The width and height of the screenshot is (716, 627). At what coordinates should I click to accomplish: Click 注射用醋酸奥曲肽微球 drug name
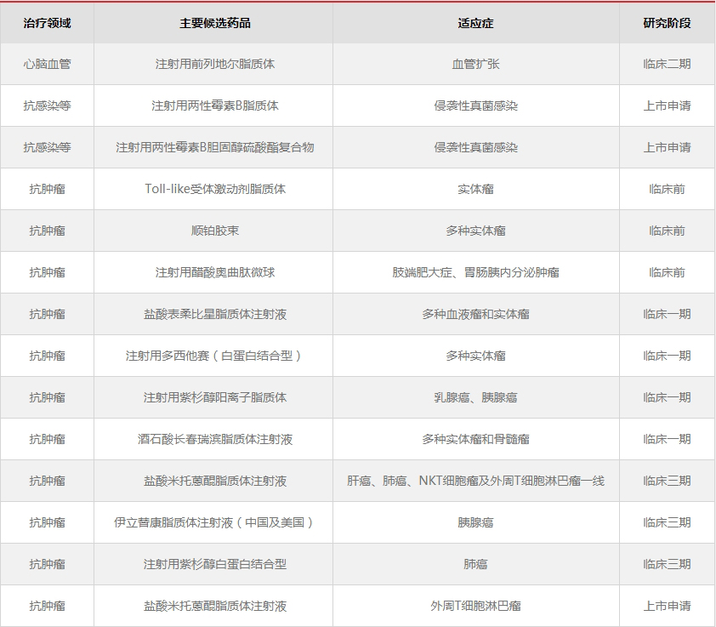click(x=214, y=272)
